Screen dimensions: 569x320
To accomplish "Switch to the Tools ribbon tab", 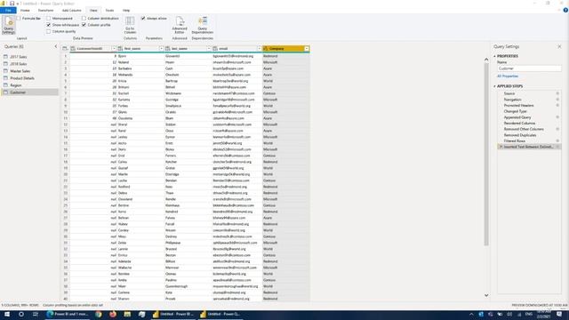I will pos(109,11).
